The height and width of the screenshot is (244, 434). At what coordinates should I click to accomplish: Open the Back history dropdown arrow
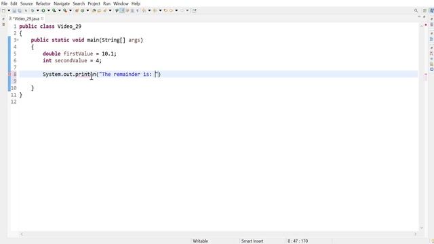[x=176, y=11]
